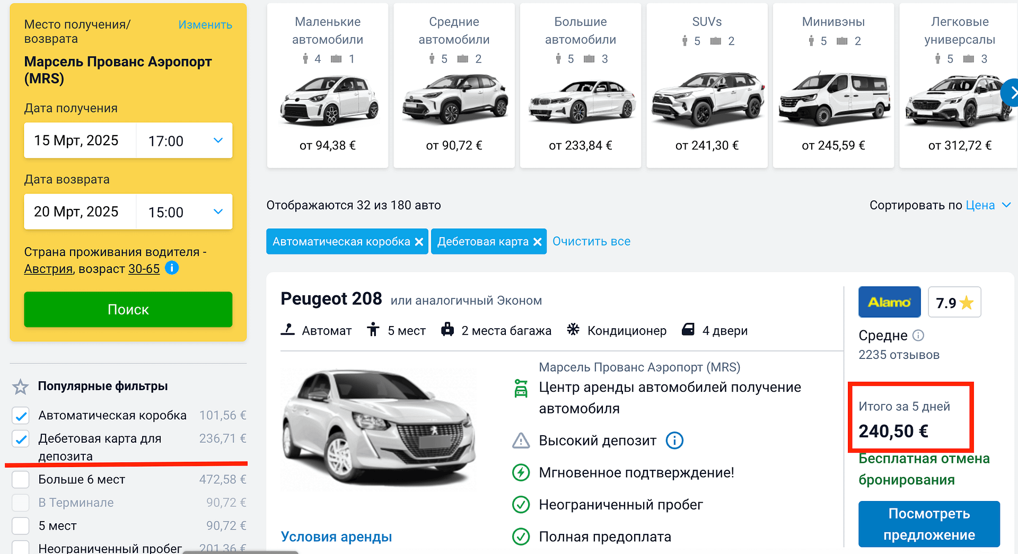Uncheck Автоматическая коробка checkbox
1018x554 pixels.
tap(21, 416)
